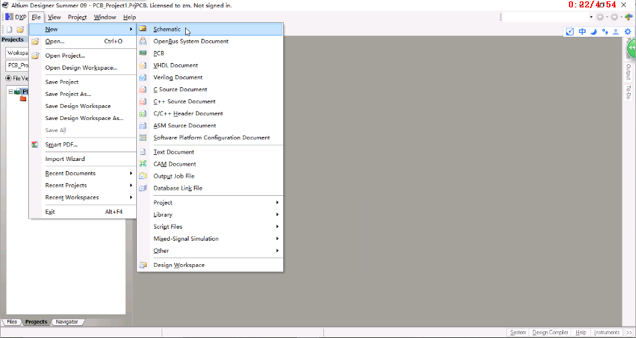Click the home tree icon in navigation bar
The image size is (636, 338).
[x=629, y=17]
